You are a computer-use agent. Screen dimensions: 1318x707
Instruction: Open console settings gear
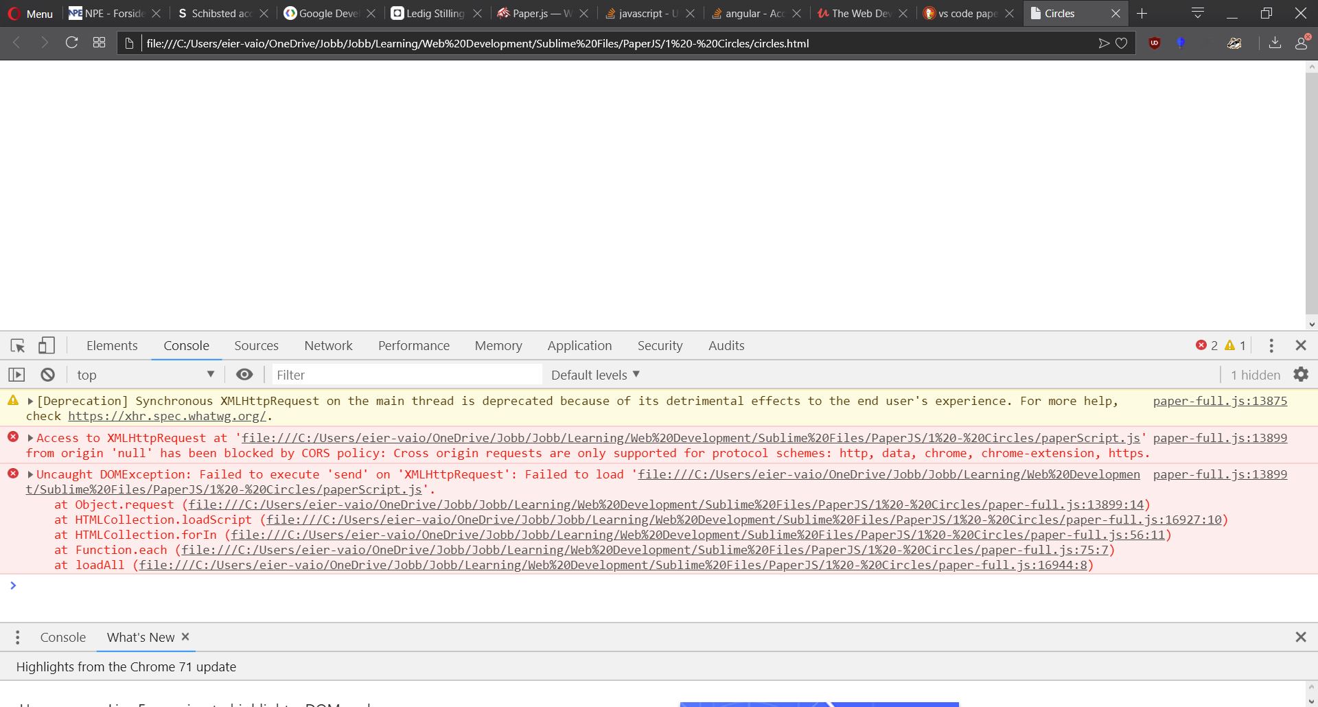coord(1301,374)
